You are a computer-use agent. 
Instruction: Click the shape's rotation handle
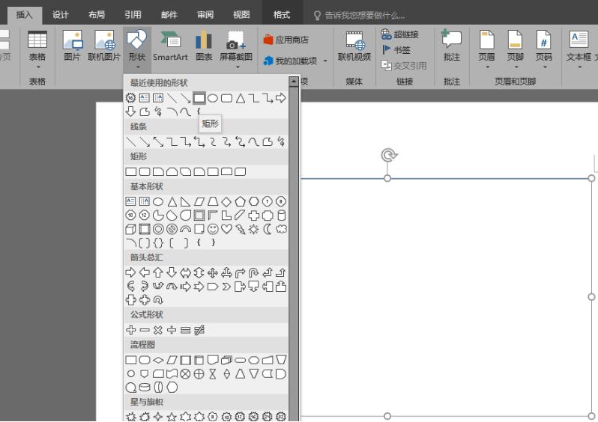(x=387, y=155)
